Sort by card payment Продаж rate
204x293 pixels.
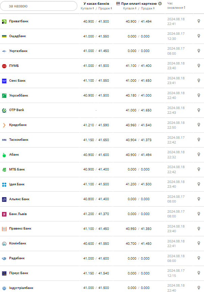click(148, 8)
